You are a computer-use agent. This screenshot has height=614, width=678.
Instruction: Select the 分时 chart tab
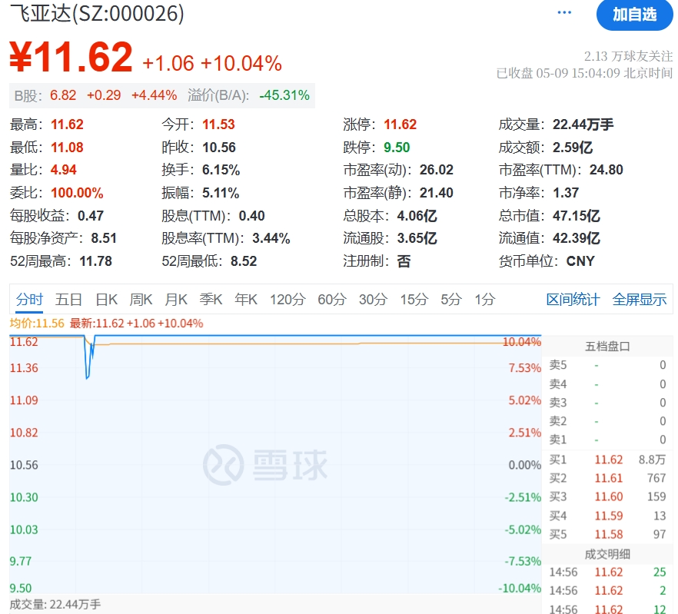pyautogui.click(x=29, y=299)
